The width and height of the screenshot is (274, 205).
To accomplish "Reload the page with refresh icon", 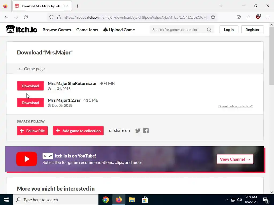I will (26, 17).
